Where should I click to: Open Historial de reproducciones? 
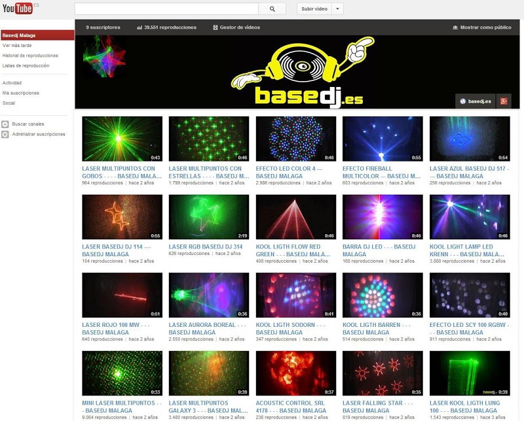click(30, 56)
